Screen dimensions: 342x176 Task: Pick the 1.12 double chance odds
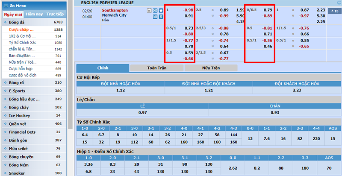[x=120, y=90]
